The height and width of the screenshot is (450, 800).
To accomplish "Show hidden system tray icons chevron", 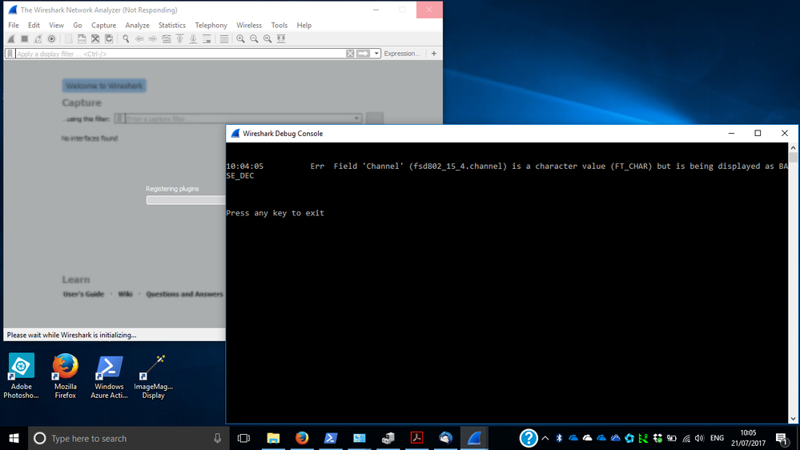I will point(545,438).
